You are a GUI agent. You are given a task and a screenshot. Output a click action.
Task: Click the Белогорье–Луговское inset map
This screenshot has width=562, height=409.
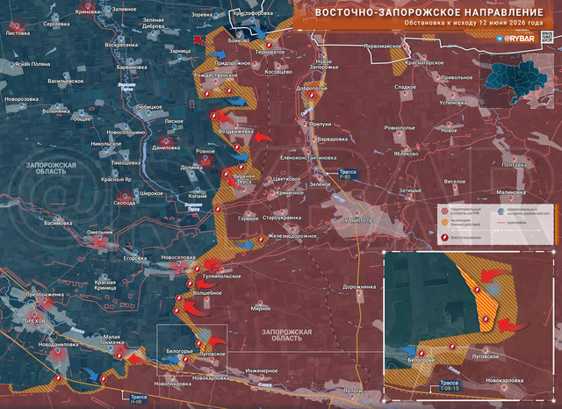469,326
